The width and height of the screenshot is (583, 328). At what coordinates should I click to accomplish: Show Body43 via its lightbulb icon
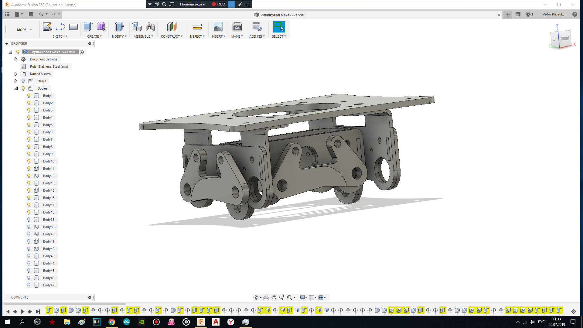coord(29,256)
